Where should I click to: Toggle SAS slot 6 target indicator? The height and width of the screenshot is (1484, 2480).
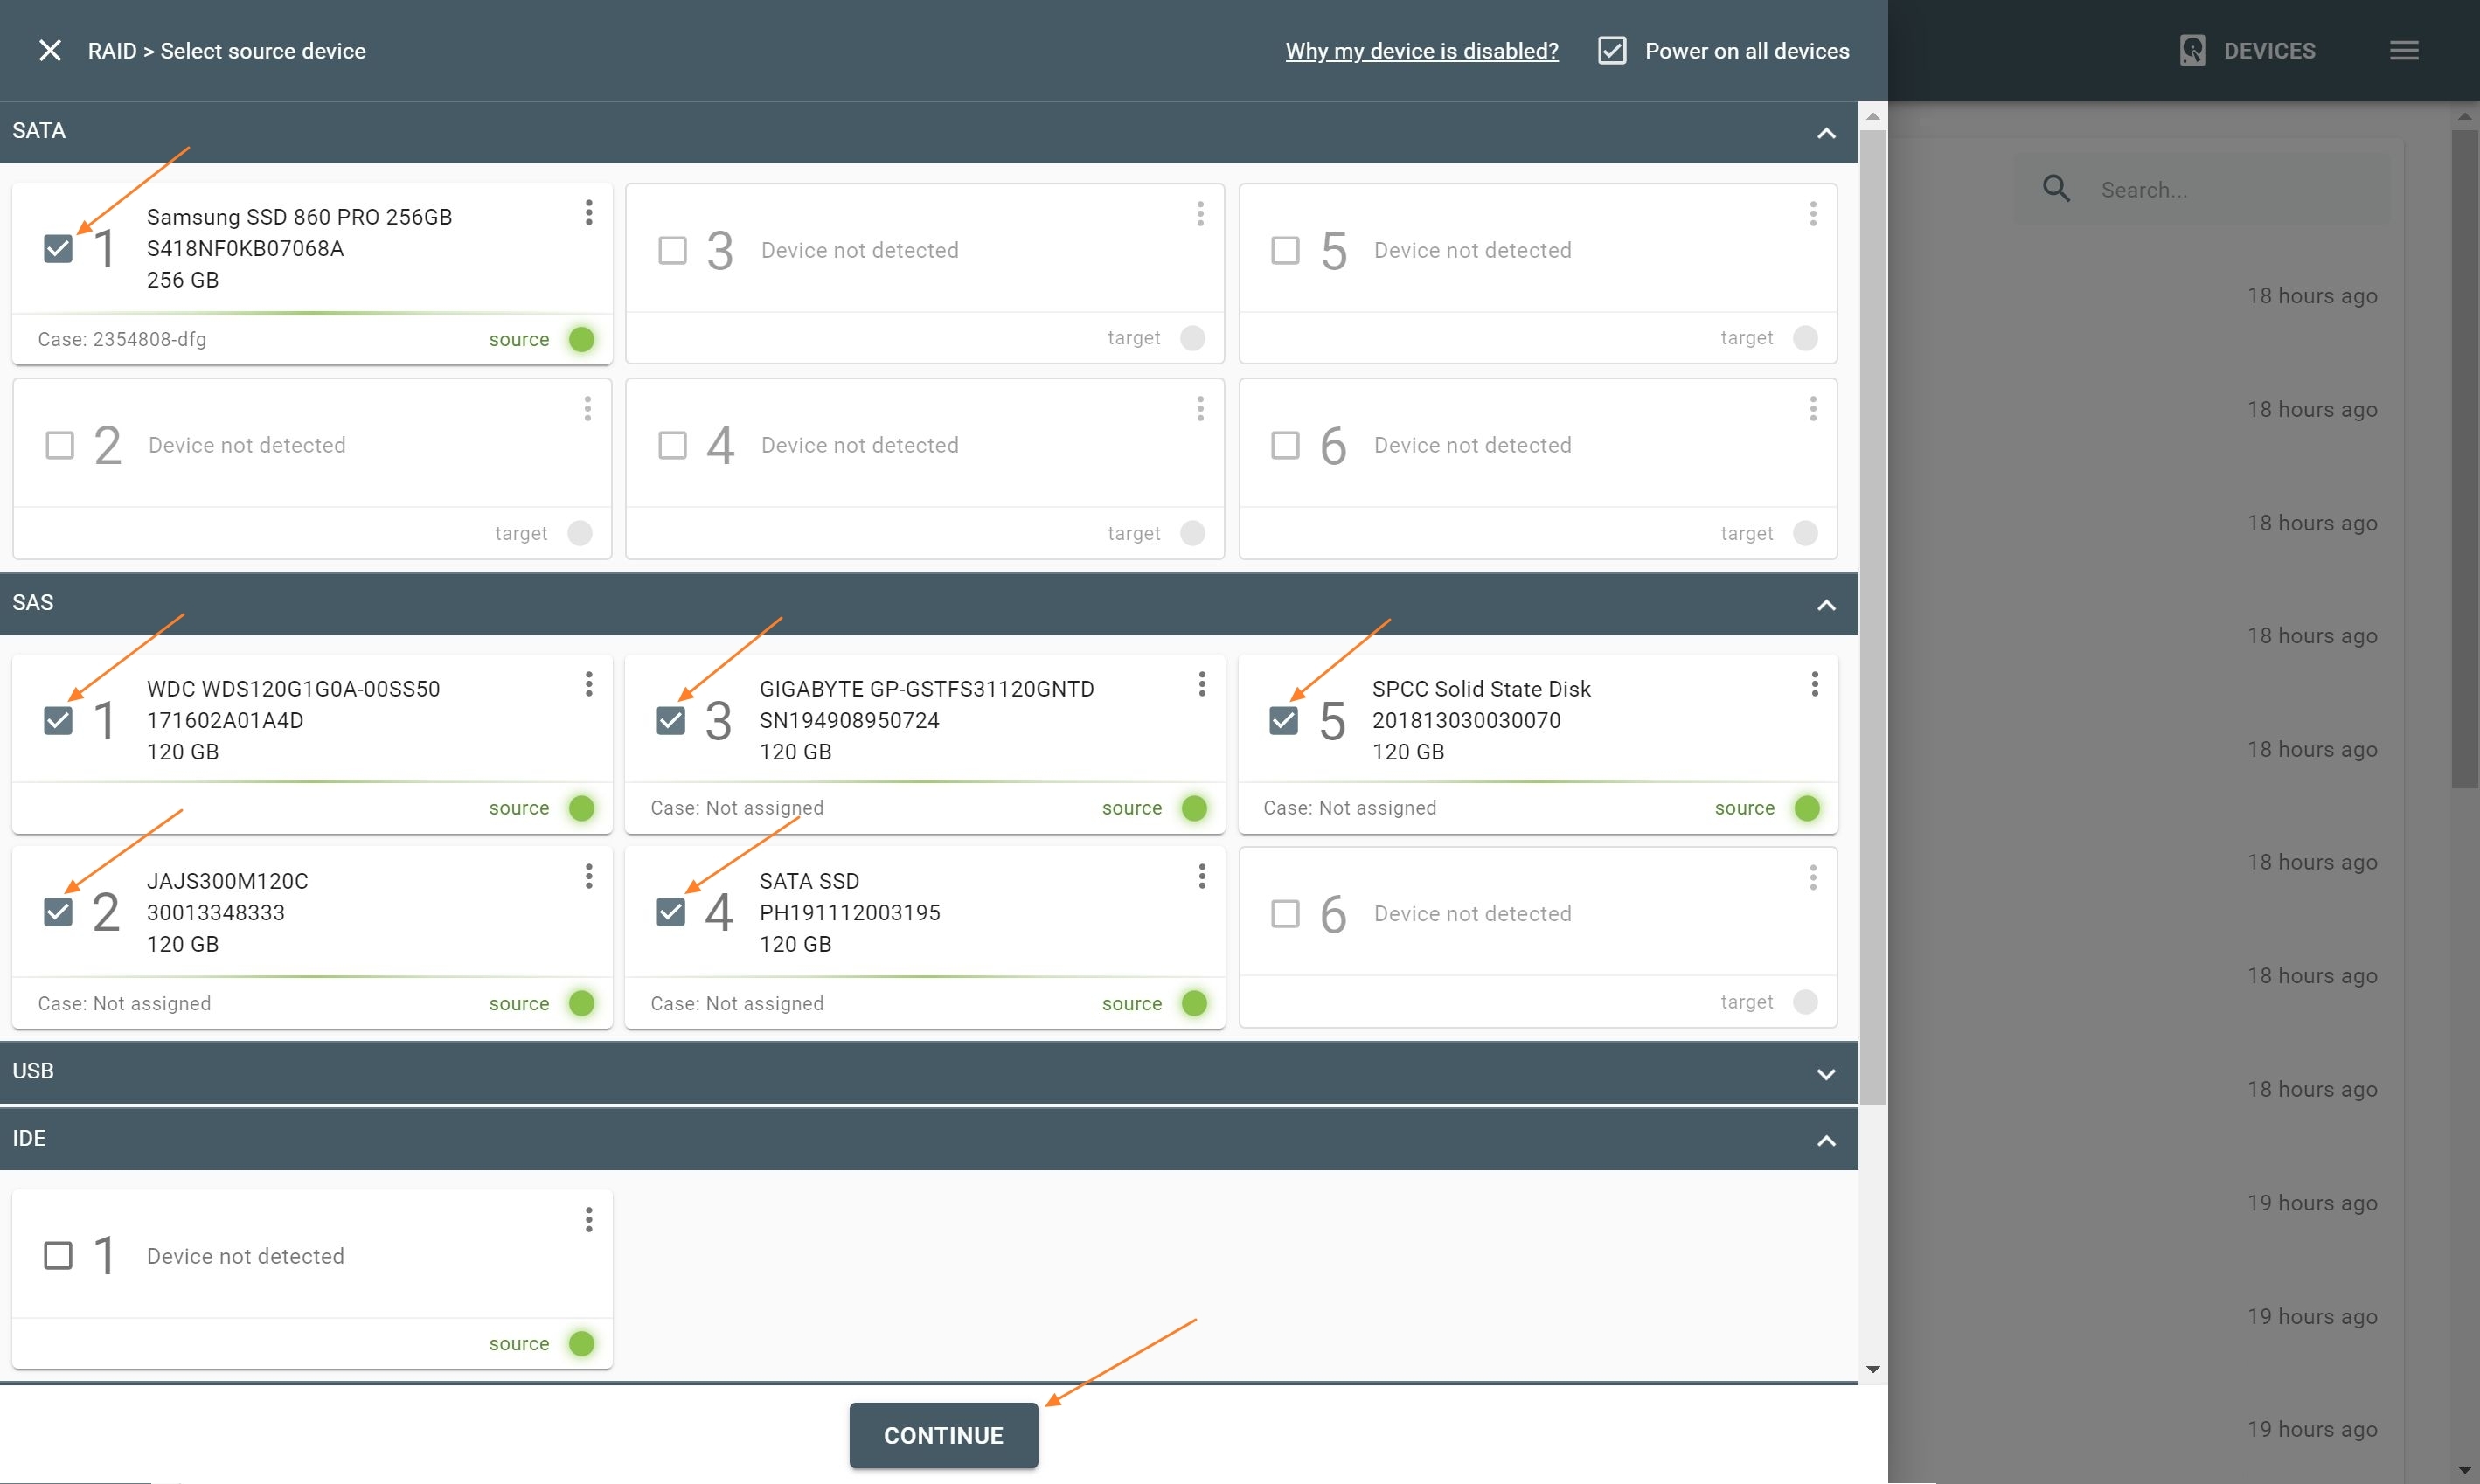(1805, 1001)
